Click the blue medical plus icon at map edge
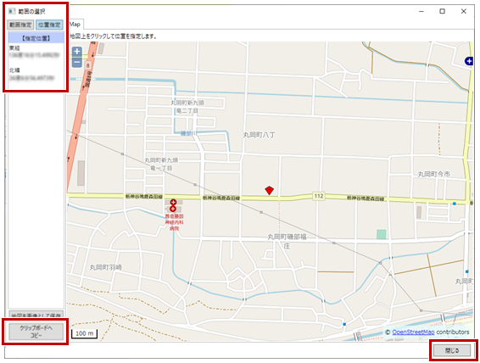This screenshot has height=363, width=480. (469, 61)
